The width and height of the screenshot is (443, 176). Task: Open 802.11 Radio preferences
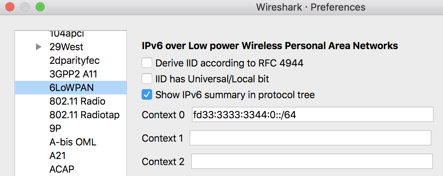(x=77, y=101)
